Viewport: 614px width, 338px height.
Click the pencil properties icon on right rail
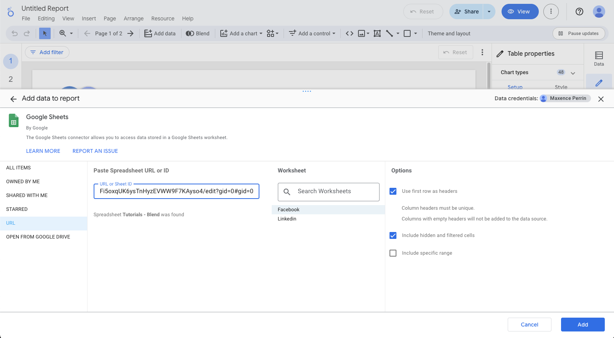tap(599, 83)
